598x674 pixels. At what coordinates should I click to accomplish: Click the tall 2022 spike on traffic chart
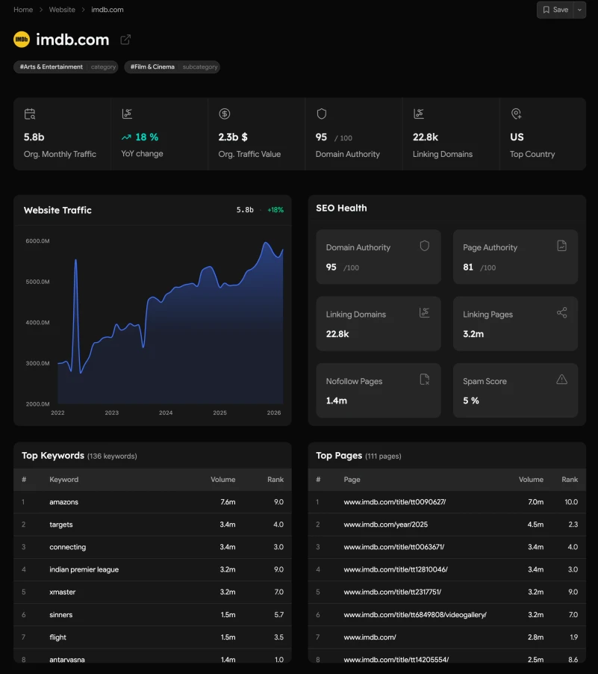(75, 261)
